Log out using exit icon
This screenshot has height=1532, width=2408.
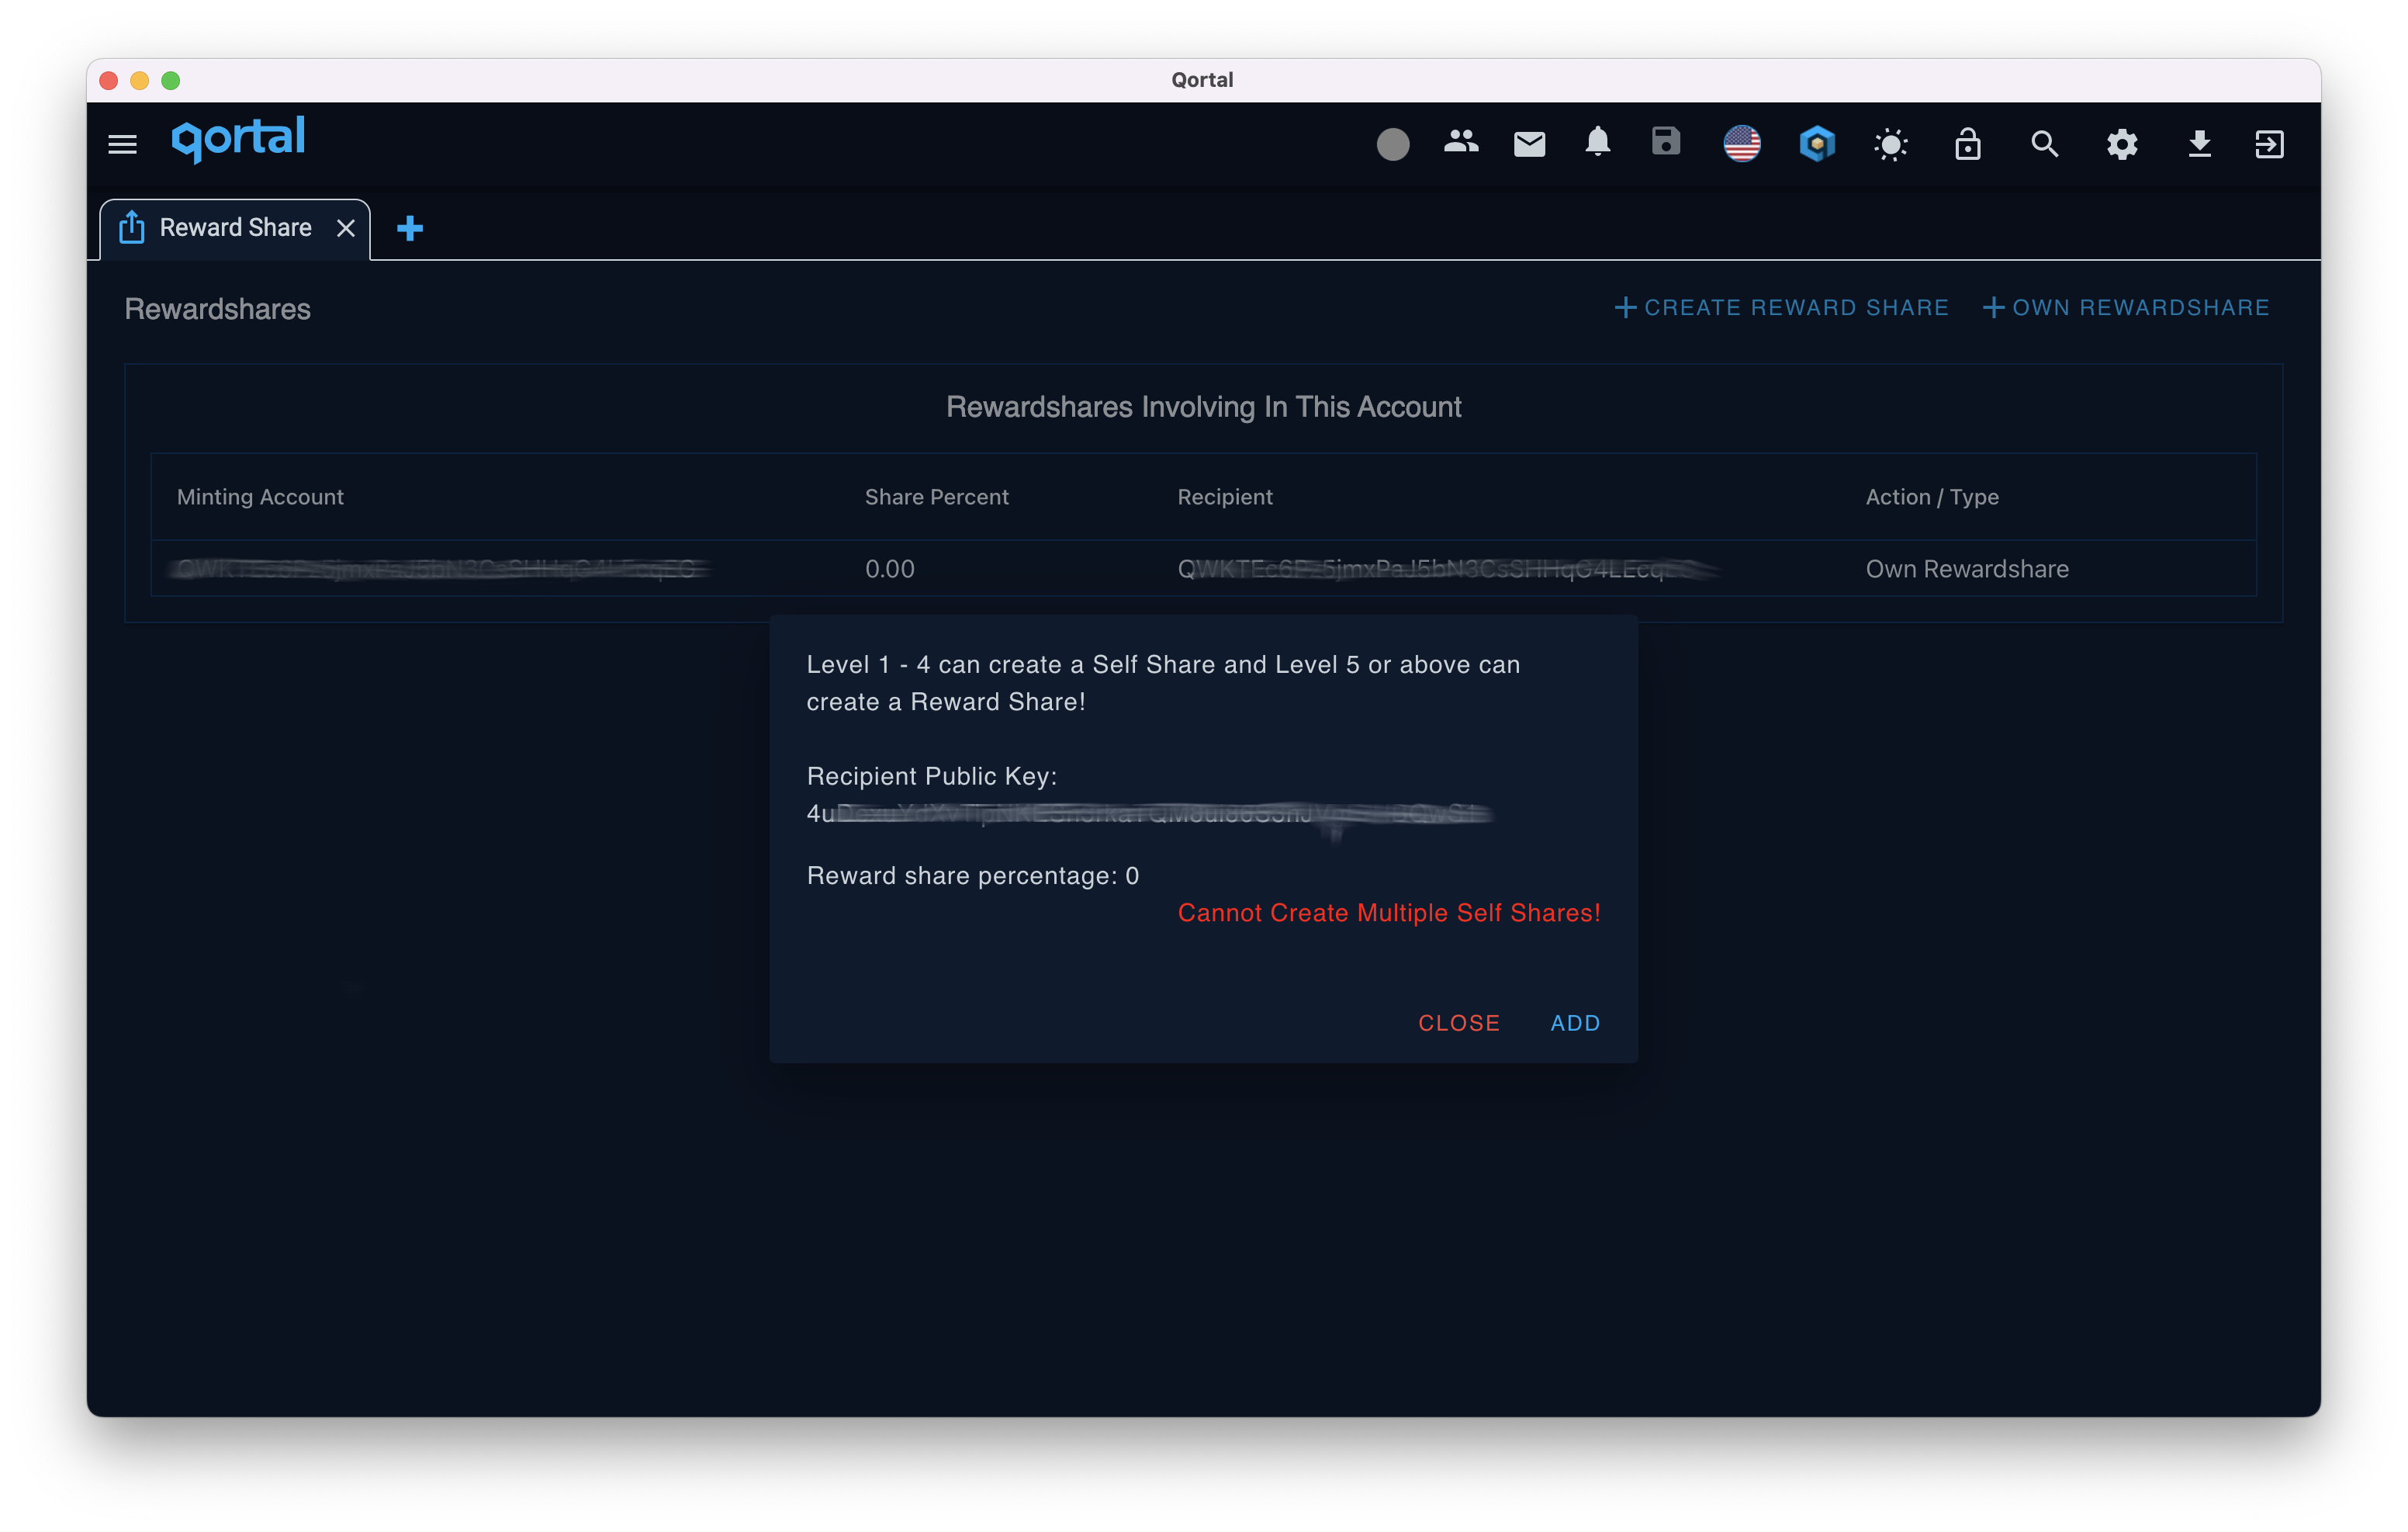pyautogui.click(x=2268, y=144)
